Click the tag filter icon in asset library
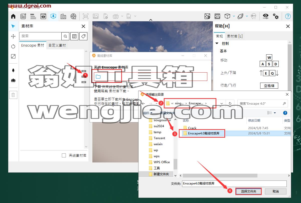The image size is (301, 203). click(83, 36)
